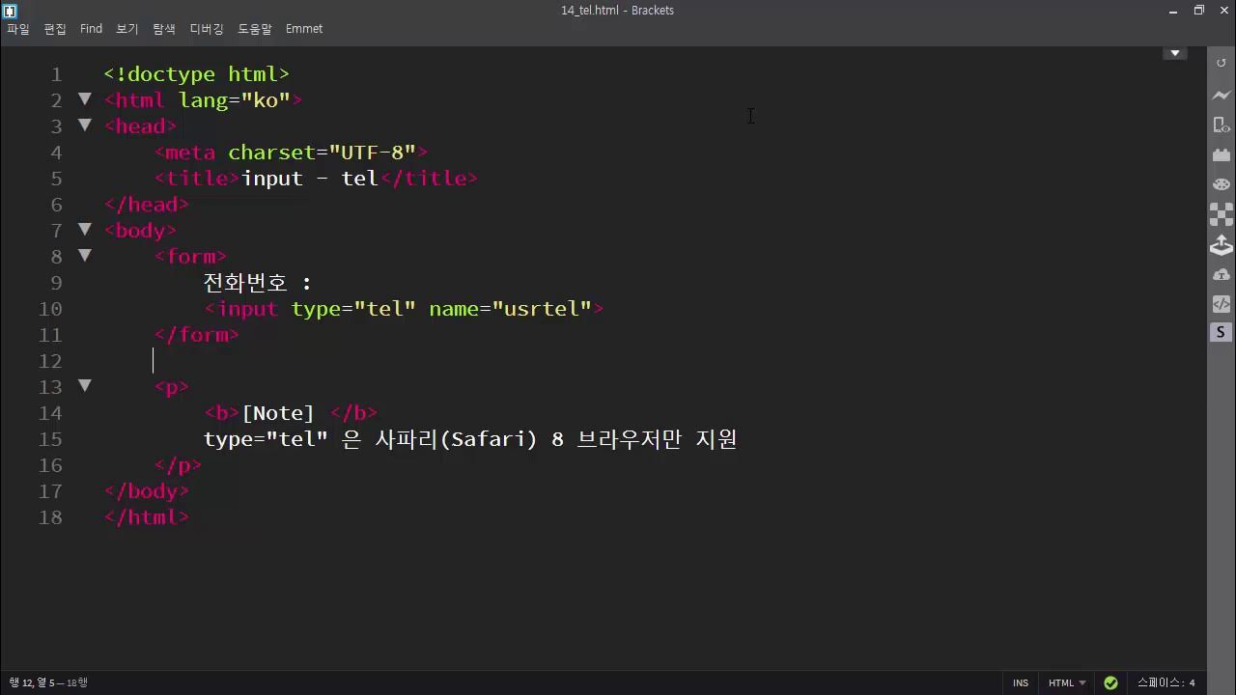Viewport: 1236px width, 695px height.
Task: Click the cursor position 행 12, 열 5 indicator
Action: [31, 682]
